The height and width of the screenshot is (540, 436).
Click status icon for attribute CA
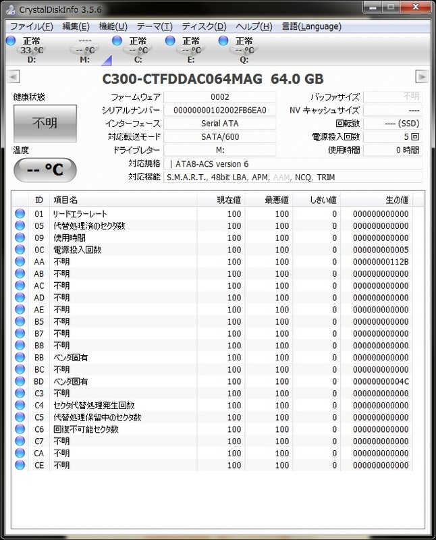pyautogui.click(x=20, y=453)
